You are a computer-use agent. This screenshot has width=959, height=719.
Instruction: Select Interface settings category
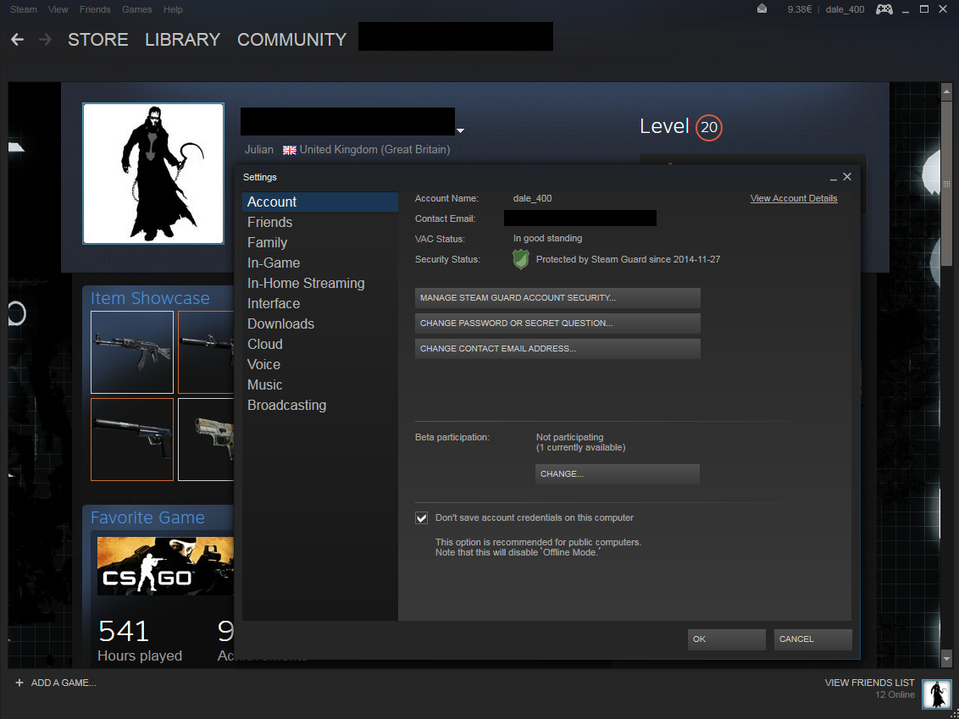(x=320, y=303)
